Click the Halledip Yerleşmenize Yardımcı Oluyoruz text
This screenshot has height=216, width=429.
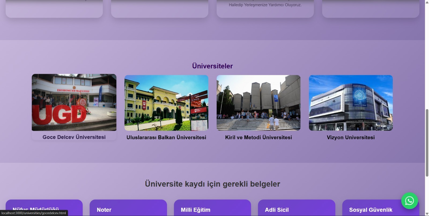pos(265,5)
